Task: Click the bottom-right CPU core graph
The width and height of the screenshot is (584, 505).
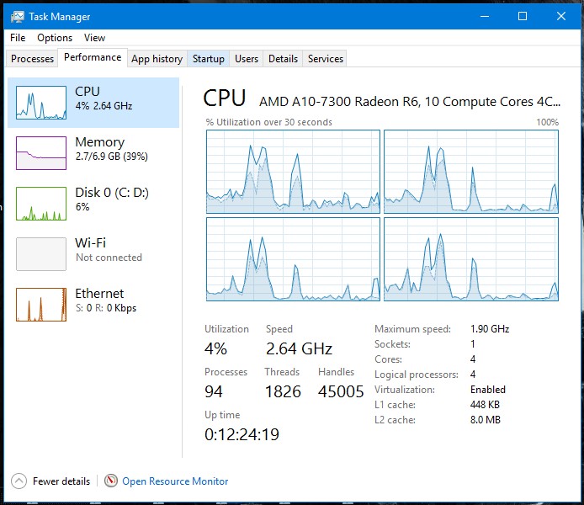Action: point(471,259)
